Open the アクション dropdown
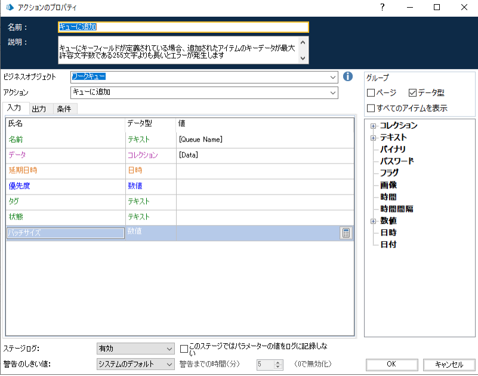The width and height of the screenshot is (478, 376). tap(333, 93)
